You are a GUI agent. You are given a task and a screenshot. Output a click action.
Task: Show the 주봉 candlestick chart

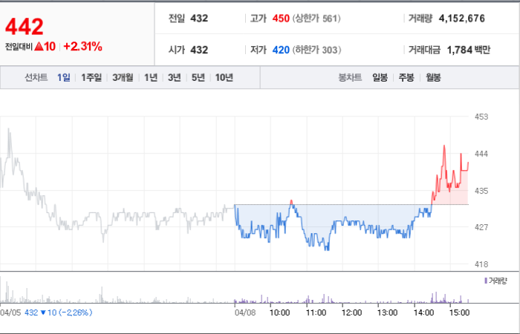(x=406, y=77)
